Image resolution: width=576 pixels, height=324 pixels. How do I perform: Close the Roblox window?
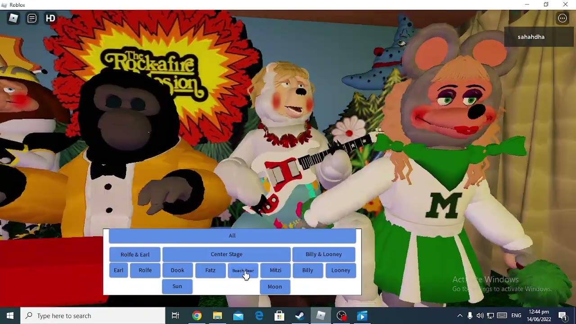tap(565, 4)
